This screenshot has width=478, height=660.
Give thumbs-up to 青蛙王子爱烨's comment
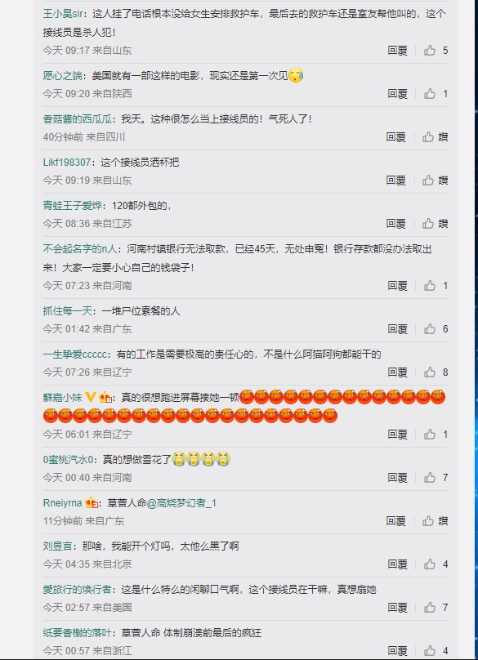click(x=428, y=224)
